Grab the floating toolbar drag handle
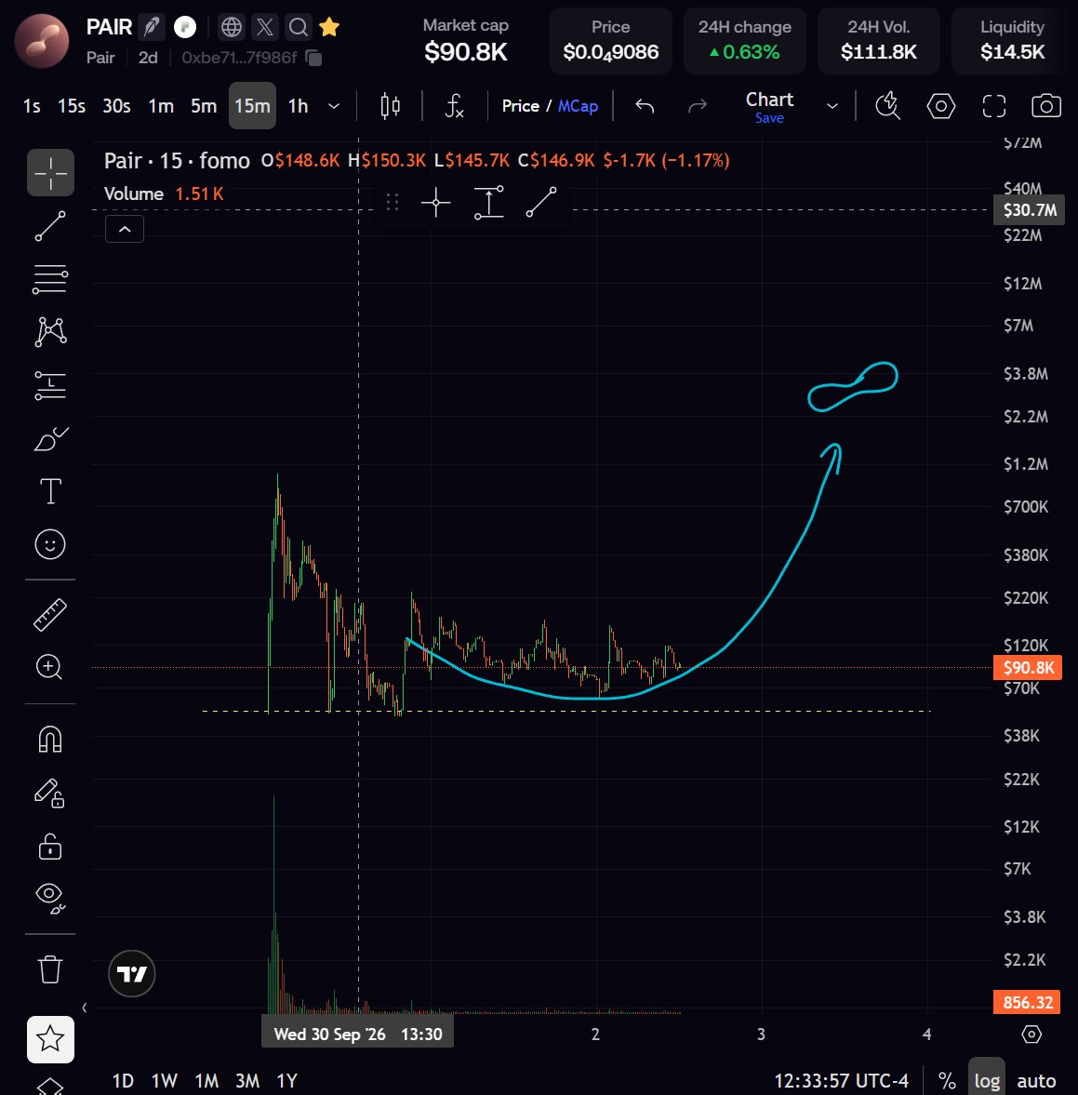The image size is (1078, 1095). coord(393,203)
